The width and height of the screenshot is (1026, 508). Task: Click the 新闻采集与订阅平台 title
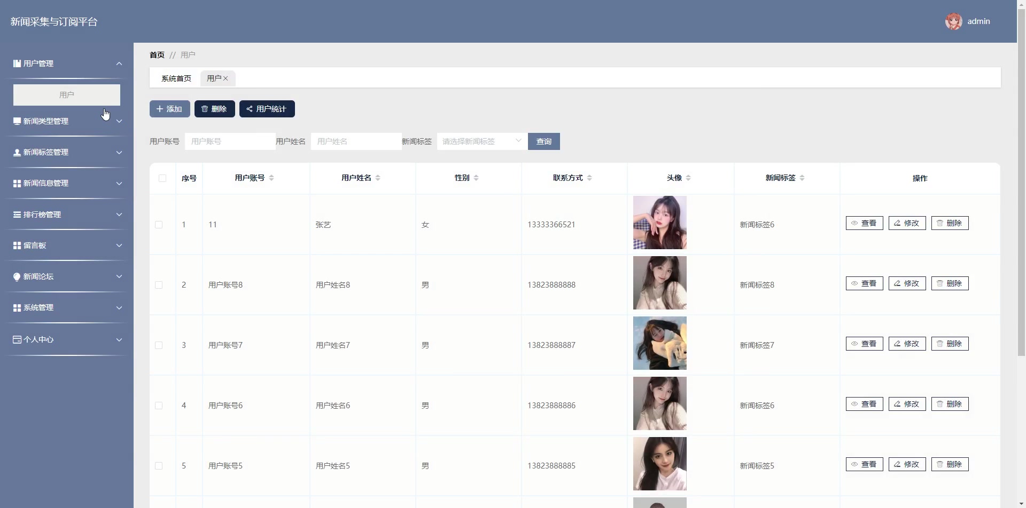[54, 22]
